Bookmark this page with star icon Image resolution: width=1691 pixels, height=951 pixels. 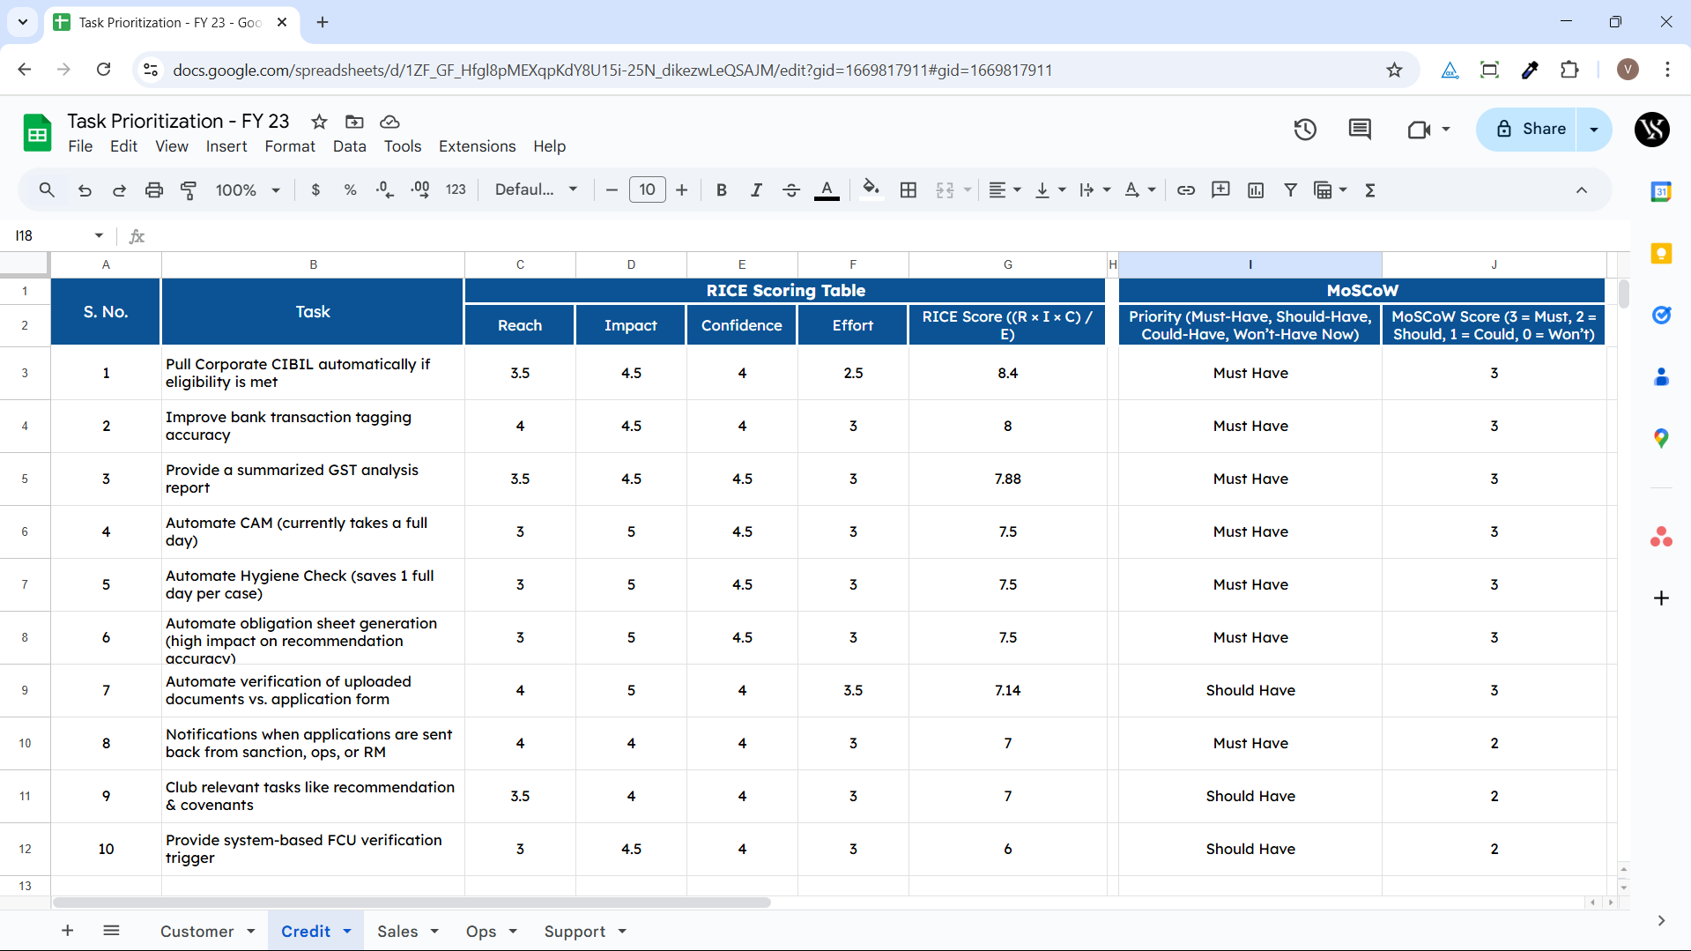(x=1394, y=70)
